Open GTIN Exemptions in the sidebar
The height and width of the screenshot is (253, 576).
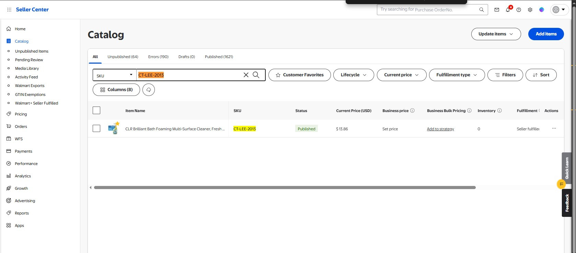pyautogui.click(x=30, y=95)
